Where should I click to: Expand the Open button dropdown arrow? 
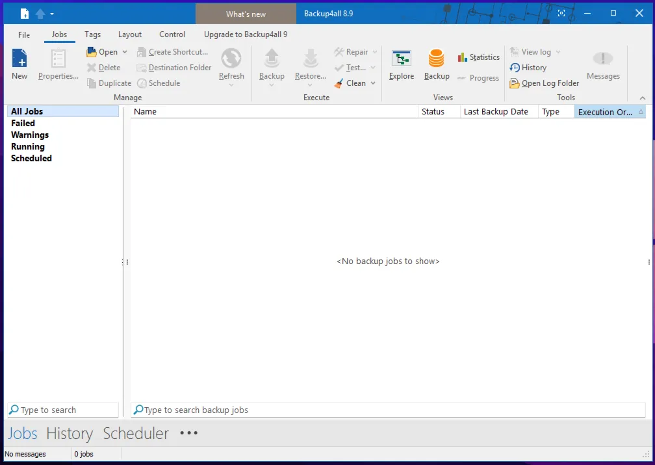[125, 52]
